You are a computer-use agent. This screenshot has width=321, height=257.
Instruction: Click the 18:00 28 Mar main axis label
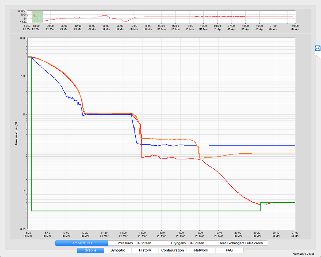point(123,234)
